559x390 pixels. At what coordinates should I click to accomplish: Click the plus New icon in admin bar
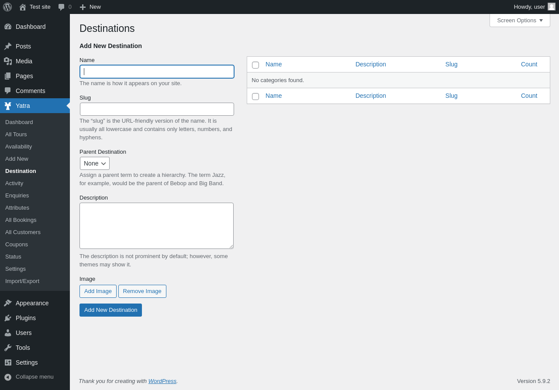83,7
